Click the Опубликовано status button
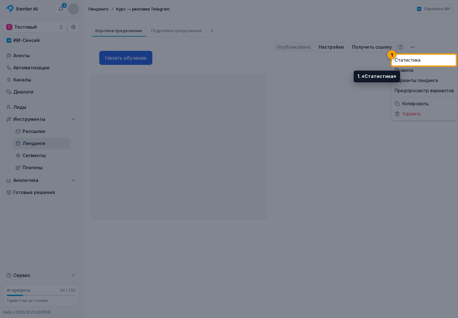 [x=294, y=47]
